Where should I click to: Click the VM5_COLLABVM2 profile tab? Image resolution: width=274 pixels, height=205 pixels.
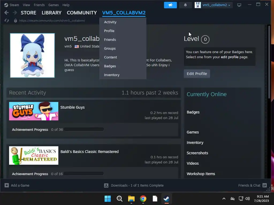click(124, 13)
